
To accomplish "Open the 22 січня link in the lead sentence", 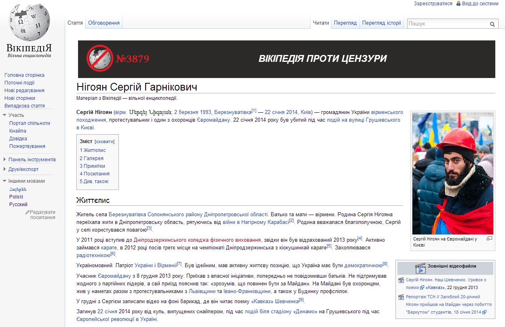I will [x=275, y=112].
